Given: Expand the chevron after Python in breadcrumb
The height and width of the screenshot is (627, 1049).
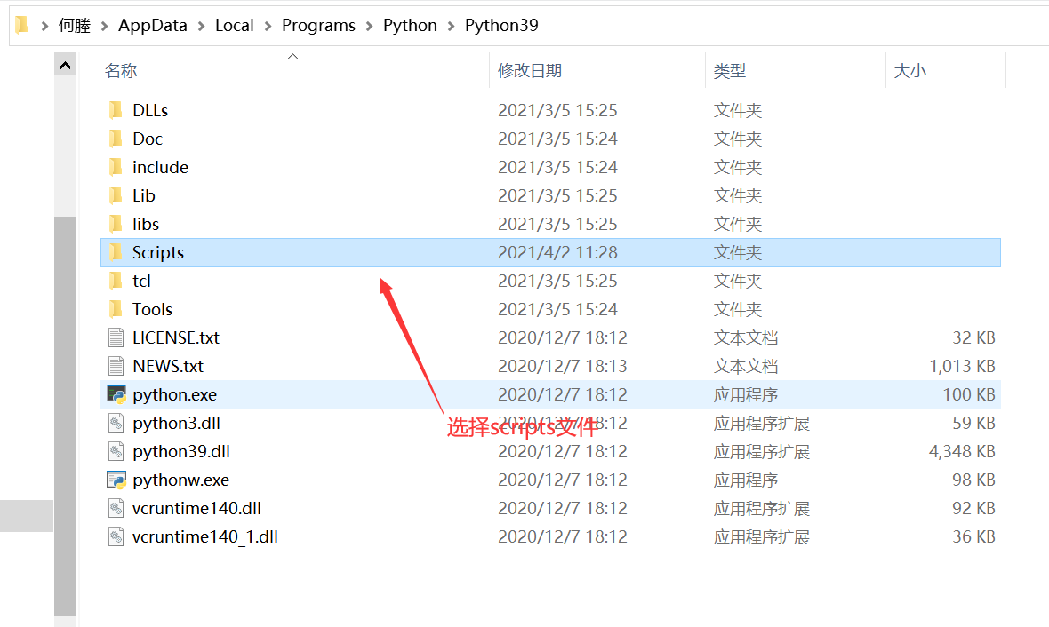Looking at the screenshot, I should click(x=451, y=26).
